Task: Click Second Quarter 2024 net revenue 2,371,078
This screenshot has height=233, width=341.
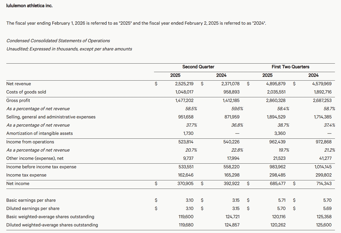Action: coord(230,84)
